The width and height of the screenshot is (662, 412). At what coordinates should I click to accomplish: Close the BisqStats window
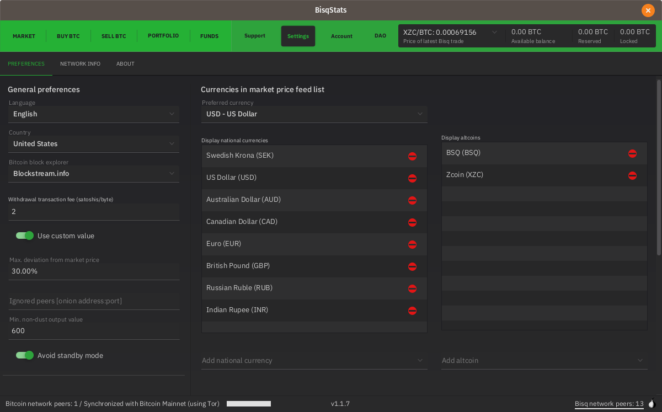(648, 10)
